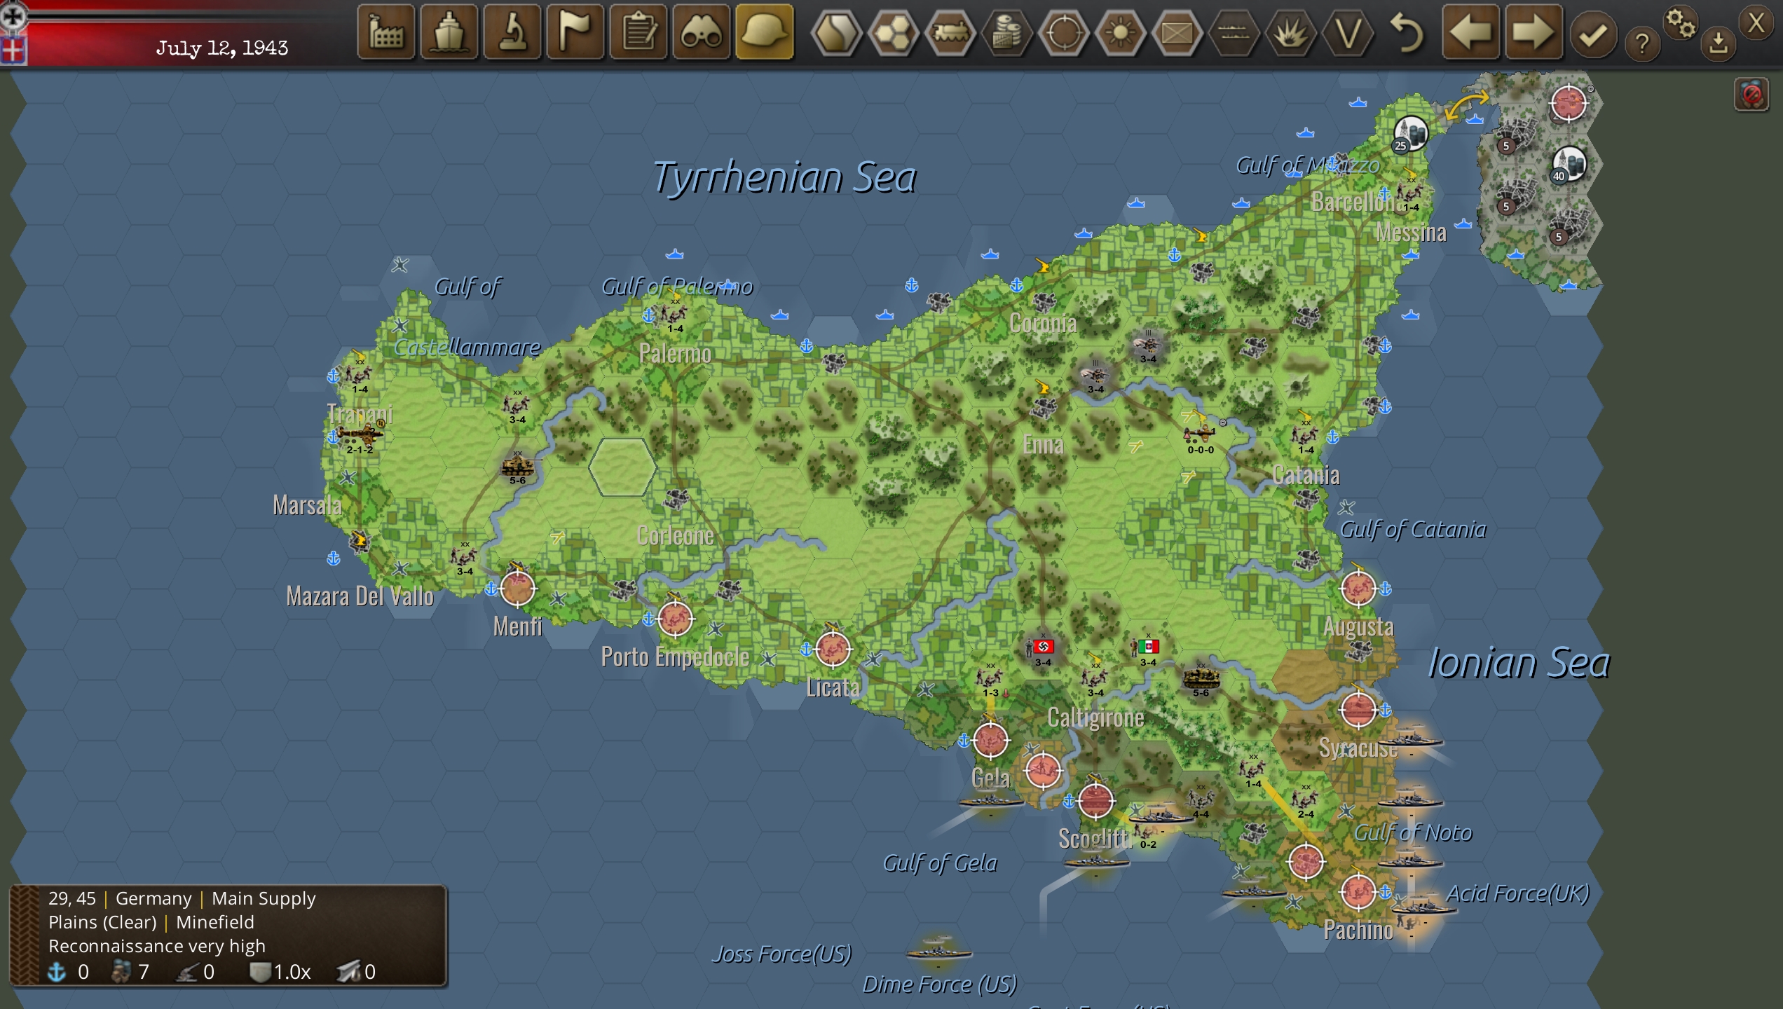Open research via the microscope icon
The width and height of the screenshot is (1783, 1009).
(512, 32)
